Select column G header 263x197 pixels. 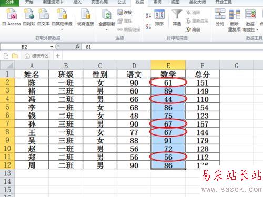237,66
